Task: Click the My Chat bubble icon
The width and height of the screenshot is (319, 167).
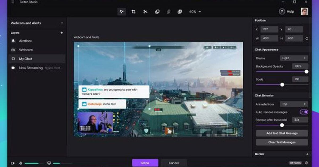Action: pyautogui.click(x=13, y=59)
